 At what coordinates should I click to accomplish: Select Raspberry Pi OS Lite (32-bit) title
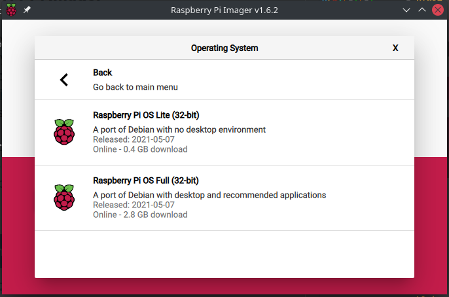[146, 115]
